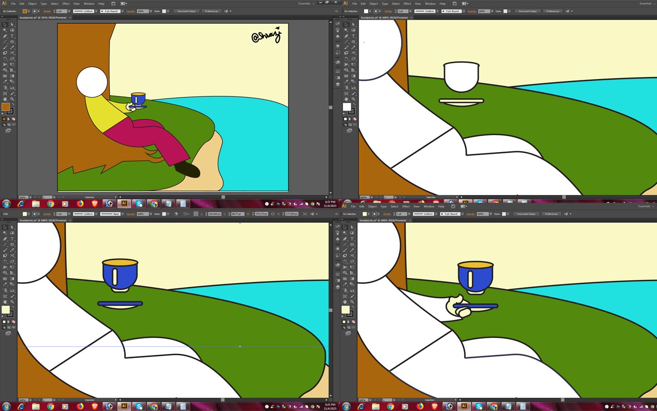Open the Essentials workspace switcher in the 243% window
This screenshot has height=411, width=657.
[x=306, y=4]
